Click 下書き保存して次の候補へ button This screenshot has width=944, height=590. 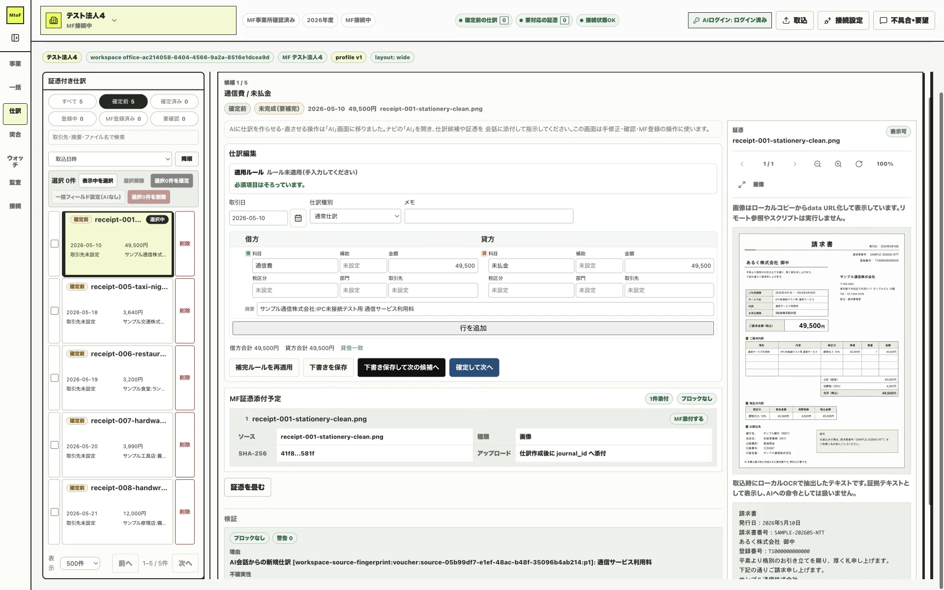tap(401, 367)
